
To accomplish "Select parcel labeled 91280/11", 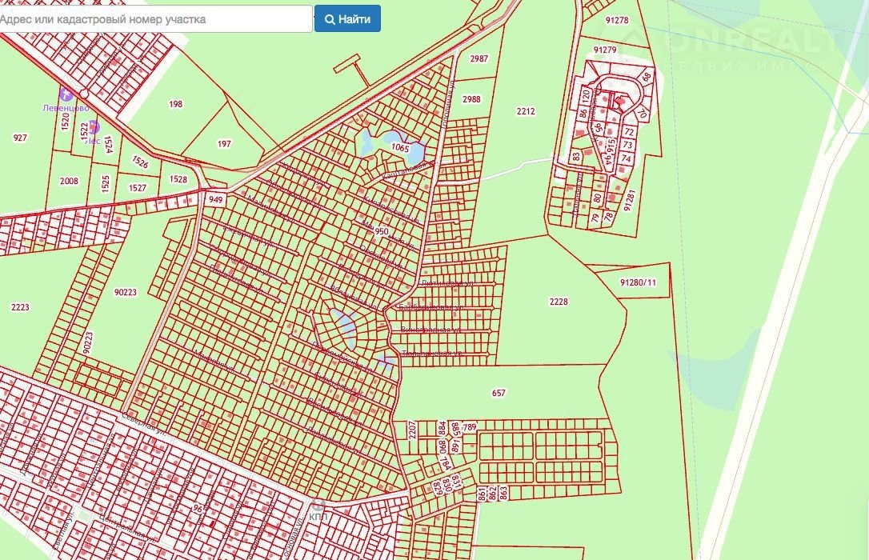I will pos(638,282).
